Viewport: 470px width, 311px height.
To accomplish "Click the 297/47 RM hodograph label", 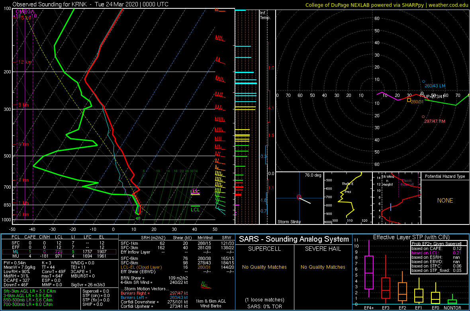I will click(435, 122).
